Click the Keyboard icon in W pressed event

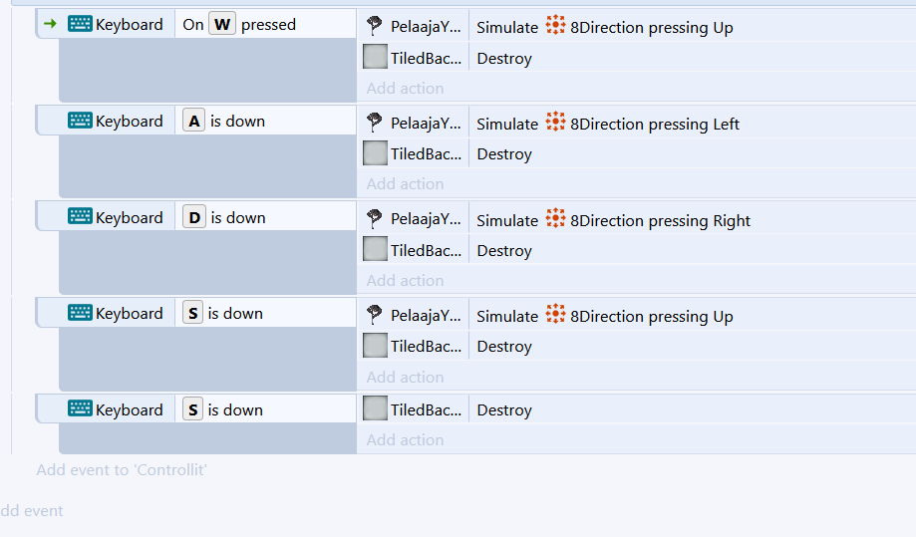click(x=80, y=24)
